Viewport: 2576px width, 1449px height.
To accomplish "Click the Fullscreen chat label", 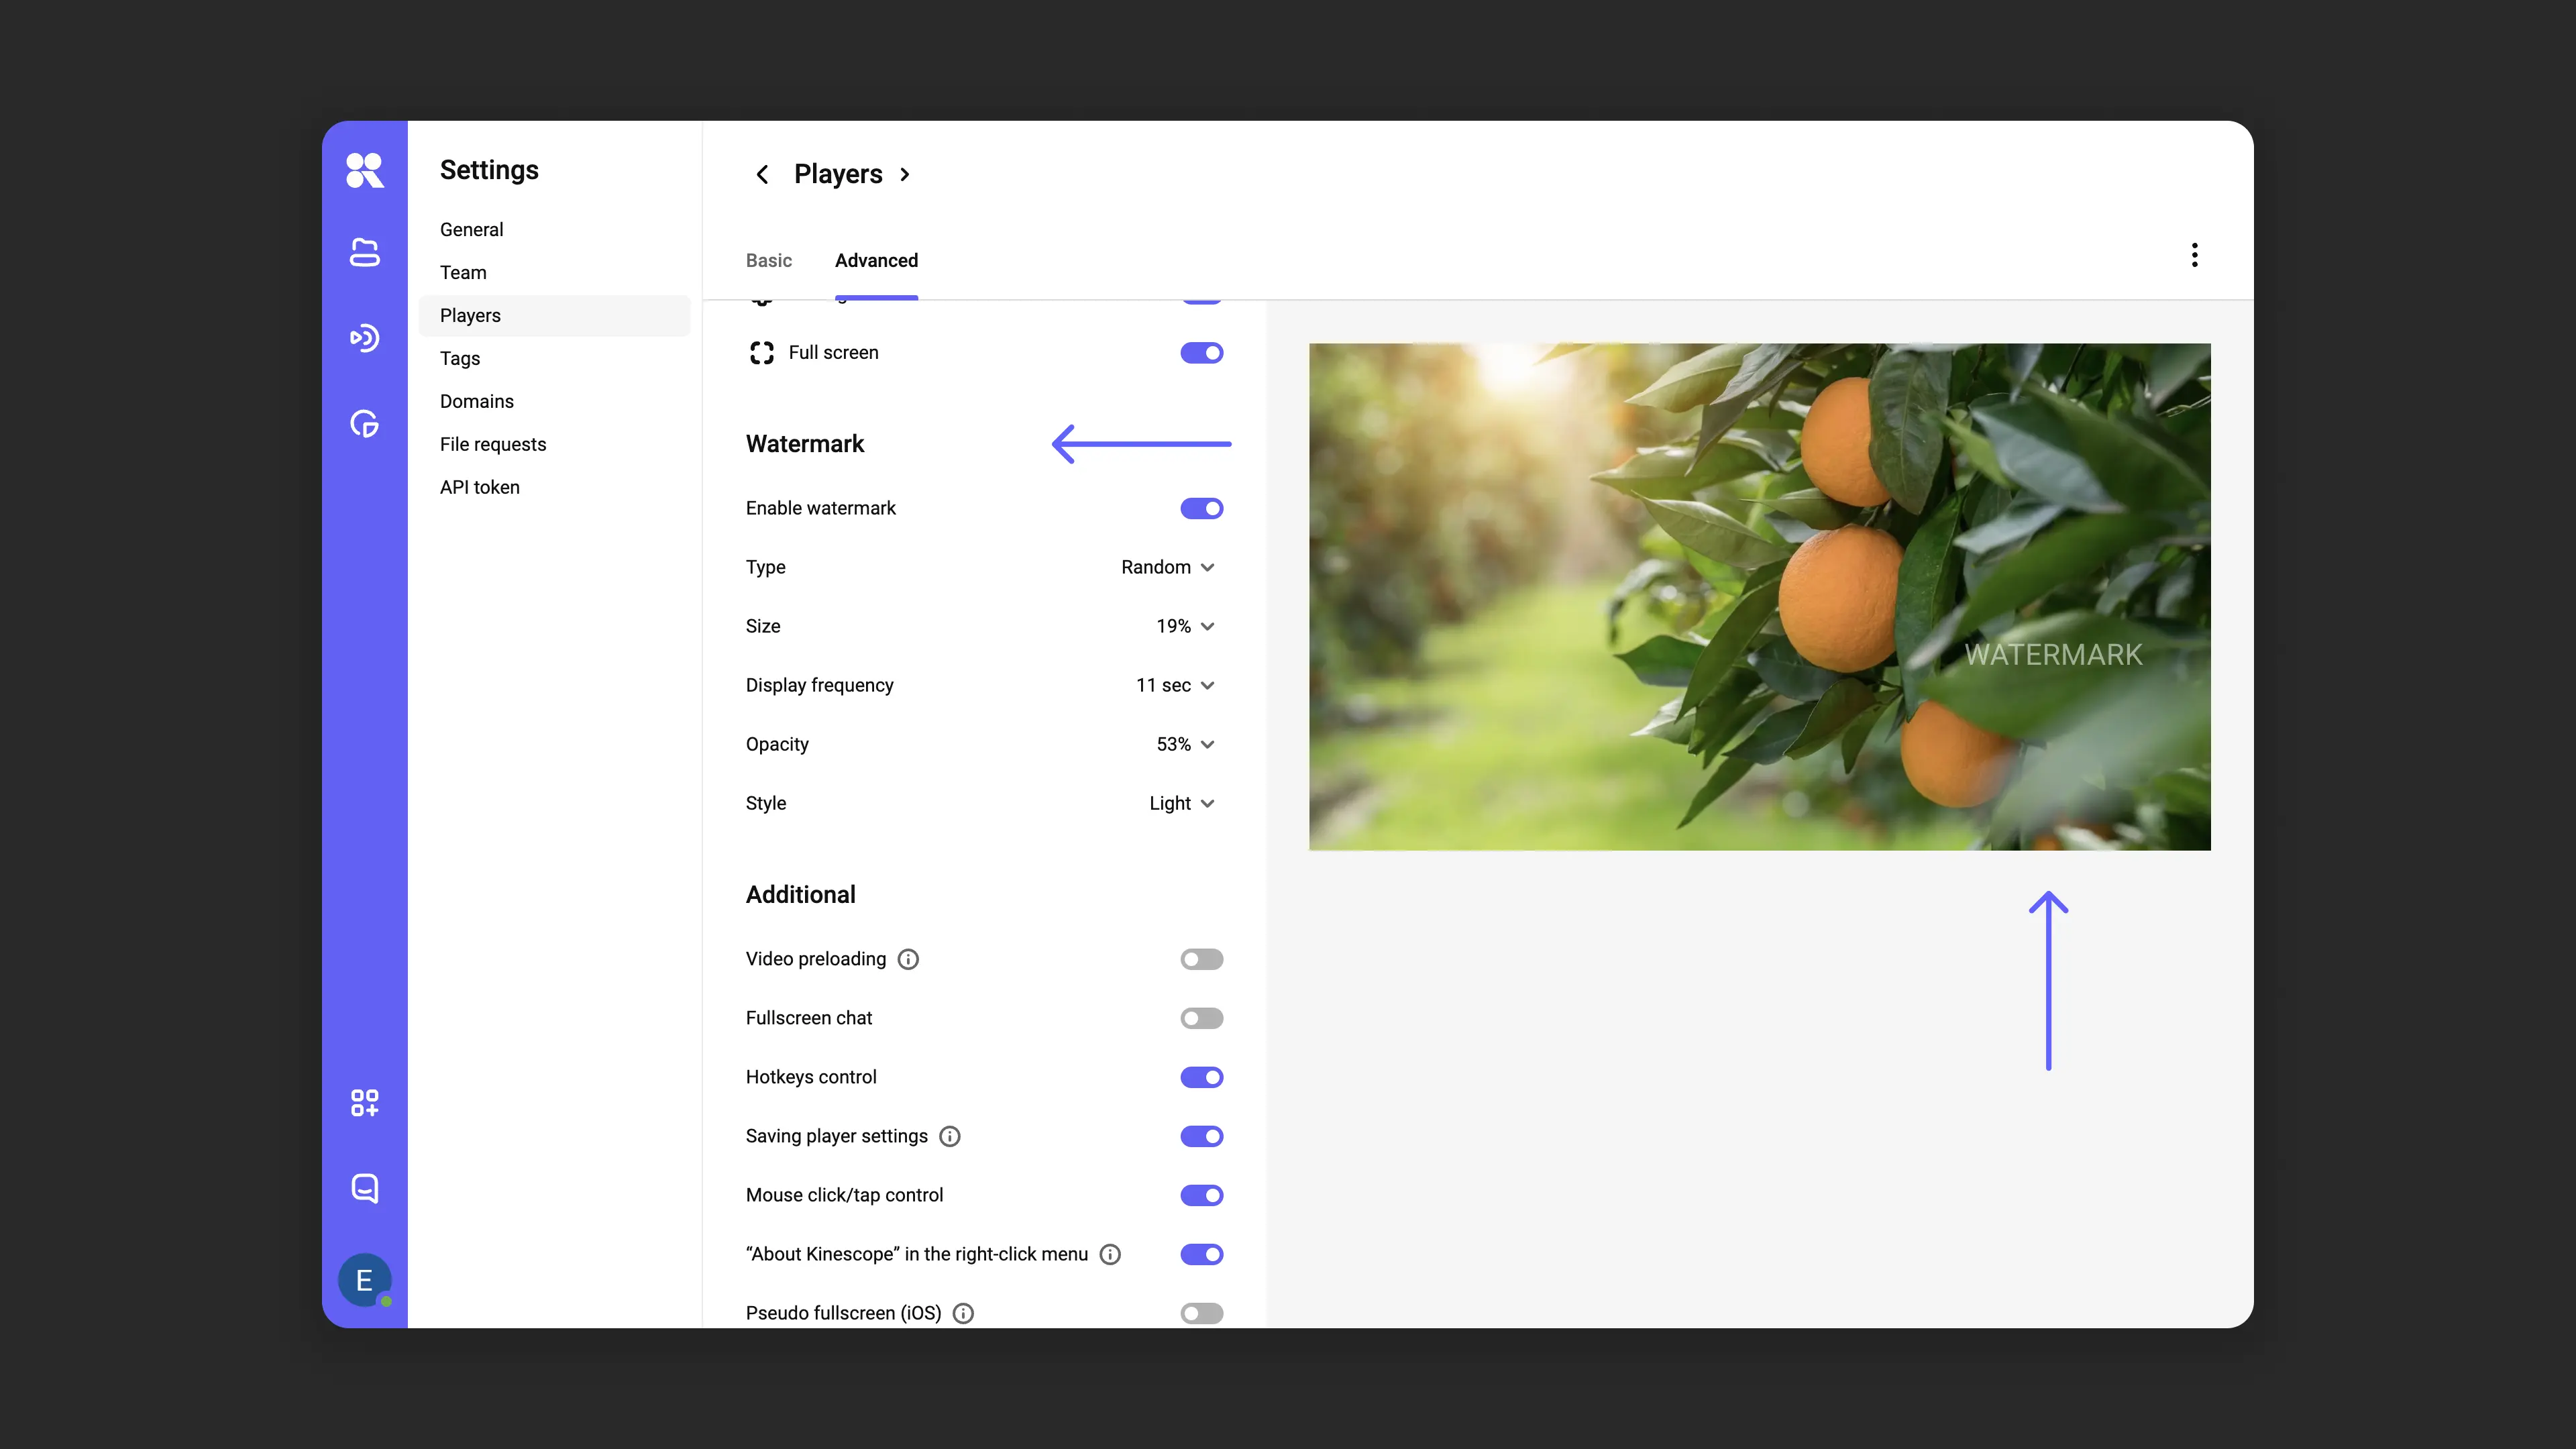I will (x=808, y=1018).
